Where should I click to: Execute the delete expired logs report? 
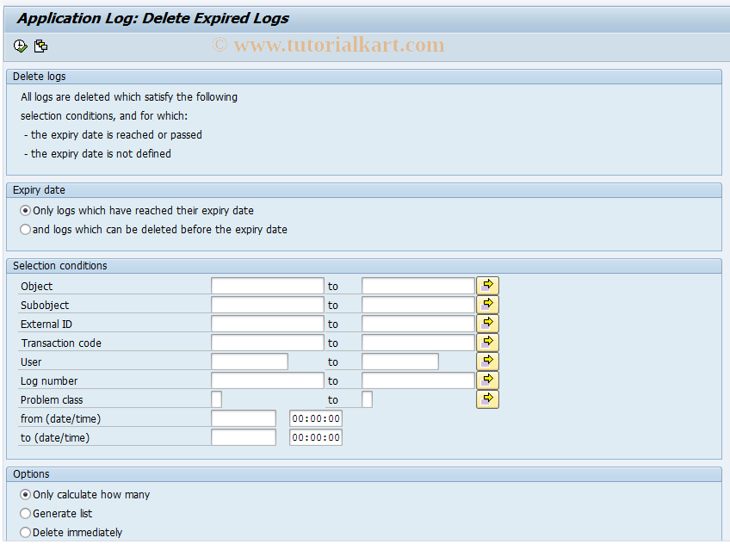(18, 46)
